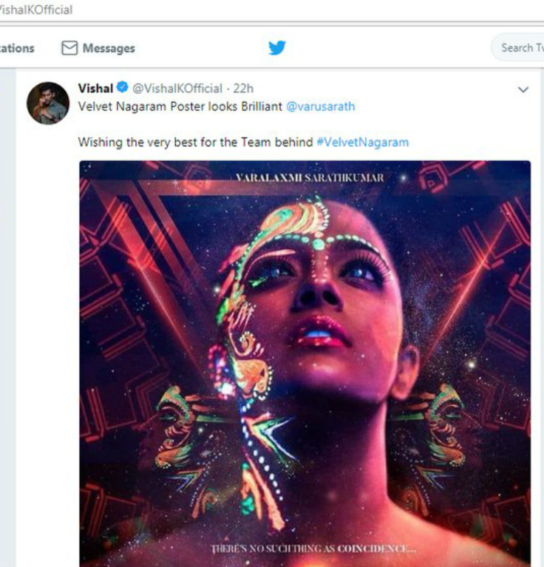Focus the Search Twitter field
The width and height of the screenshot is (544, 567).
pyautogui.click(x=520, y=48)
